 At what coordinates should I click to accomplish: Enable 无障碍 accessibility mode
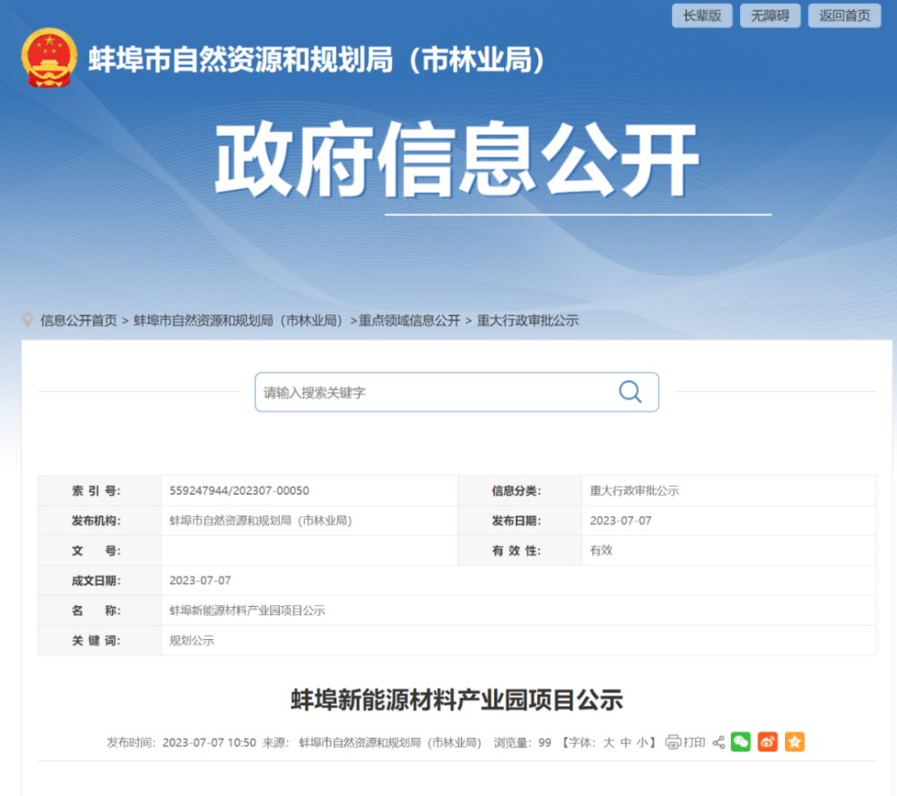tap(770, 15)
